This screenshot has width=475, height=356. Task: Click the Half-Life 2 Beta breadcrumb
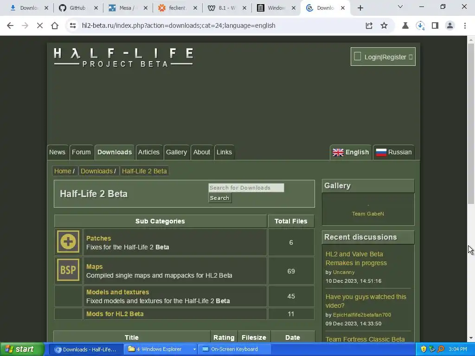point(144,171)
